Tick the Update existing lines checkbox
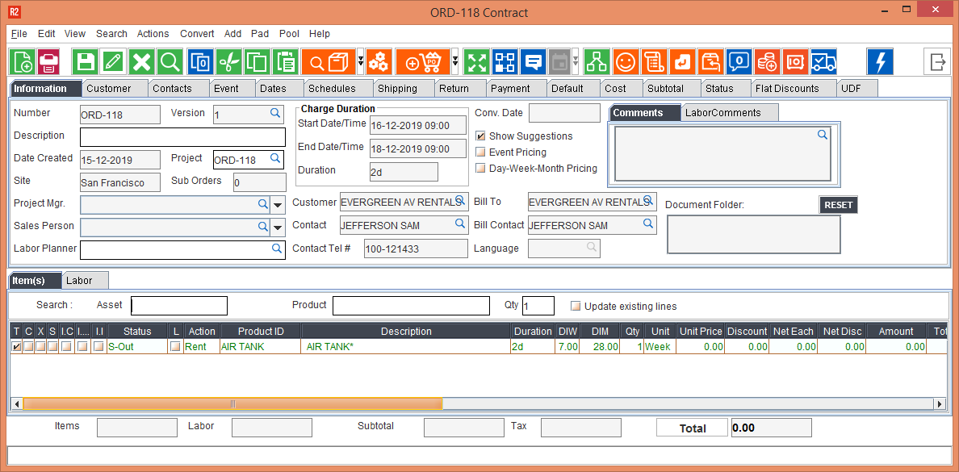 (x=576, y=307)
